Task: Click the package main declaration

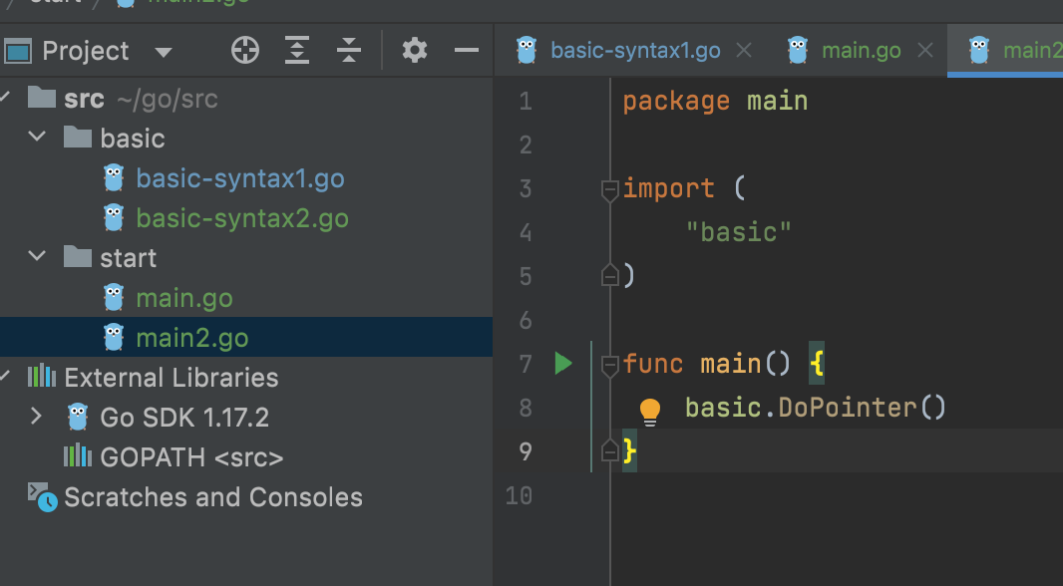Action: 715,102
